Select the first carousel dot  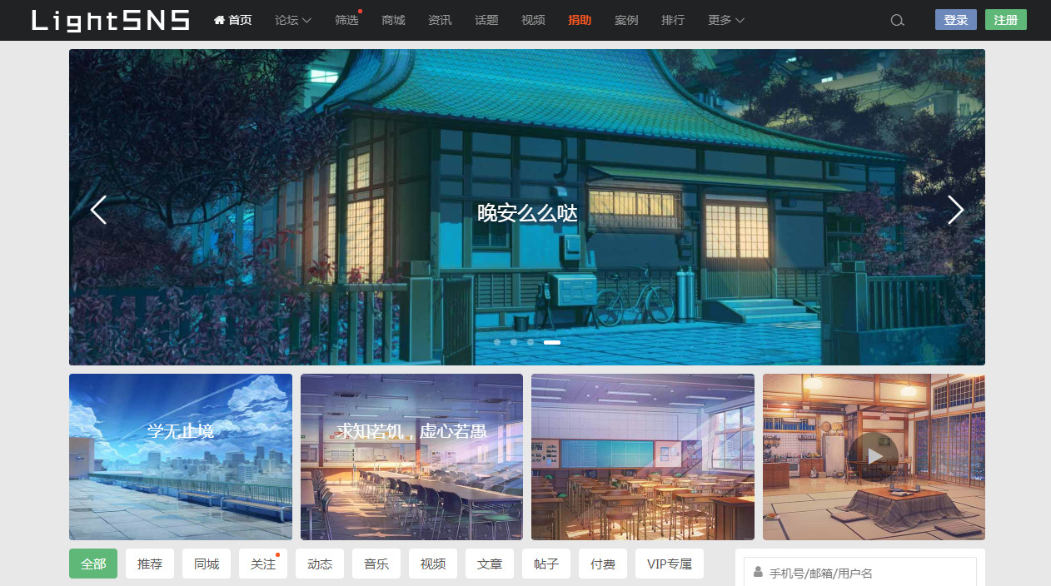[497, 342]
